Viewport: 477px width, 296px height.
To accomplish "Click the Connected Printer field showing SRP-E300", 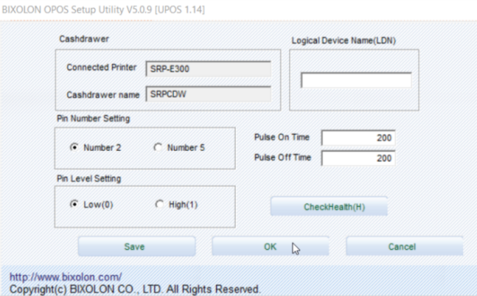I will point(208,69).
